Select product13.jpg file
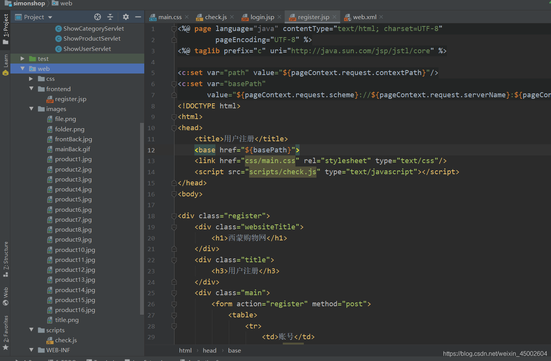The width and height of the screenshot is (551, 361). [75, 279]
